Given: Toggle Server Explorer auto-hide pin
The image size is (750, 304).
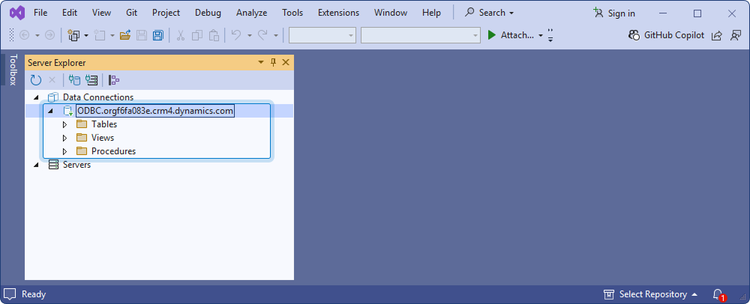Looking at the screenshot, I should click(274, 62).
